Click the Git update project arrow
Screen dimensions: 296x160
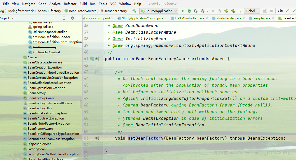pyautogui.click(x=287, y=11)
